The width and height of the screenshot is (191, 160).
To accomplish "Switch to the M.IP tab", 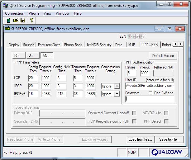I will click(132, 45).
